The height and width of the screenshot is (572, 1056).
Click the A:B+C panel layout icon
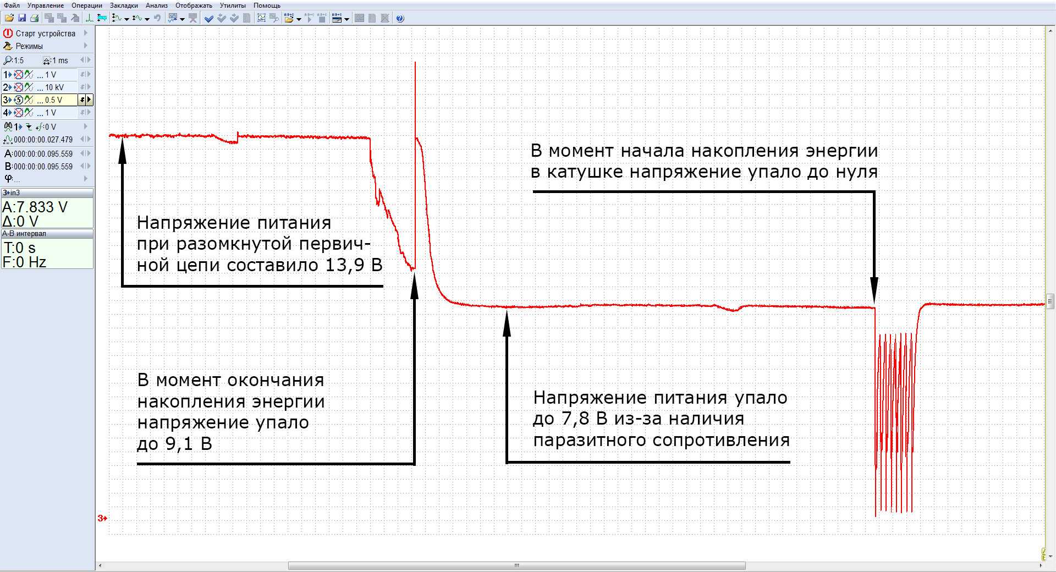tap(337, 18)
